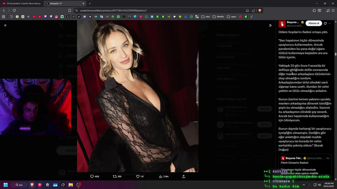The image size is (337, 189).
Task: Switch to the 2h Psychedelic Colorful Neon tab
Action: [22, 3]
